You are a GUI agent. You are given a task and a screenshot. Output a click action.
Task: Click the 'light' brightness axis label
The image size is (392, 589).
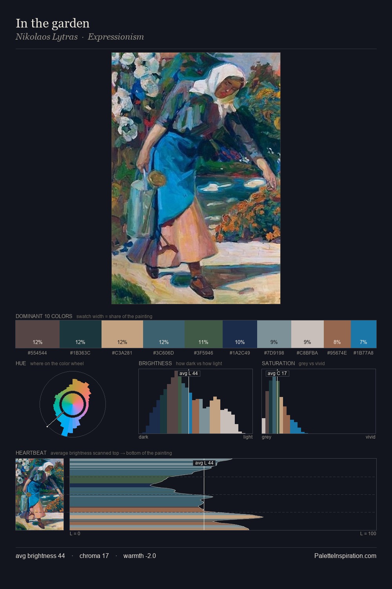(x=248, y=437)
